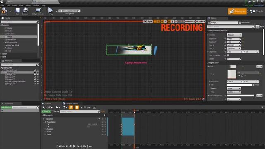Collapse the Canvas Panel in Hierarchy

pyautogui.click(x=3, y=70)
